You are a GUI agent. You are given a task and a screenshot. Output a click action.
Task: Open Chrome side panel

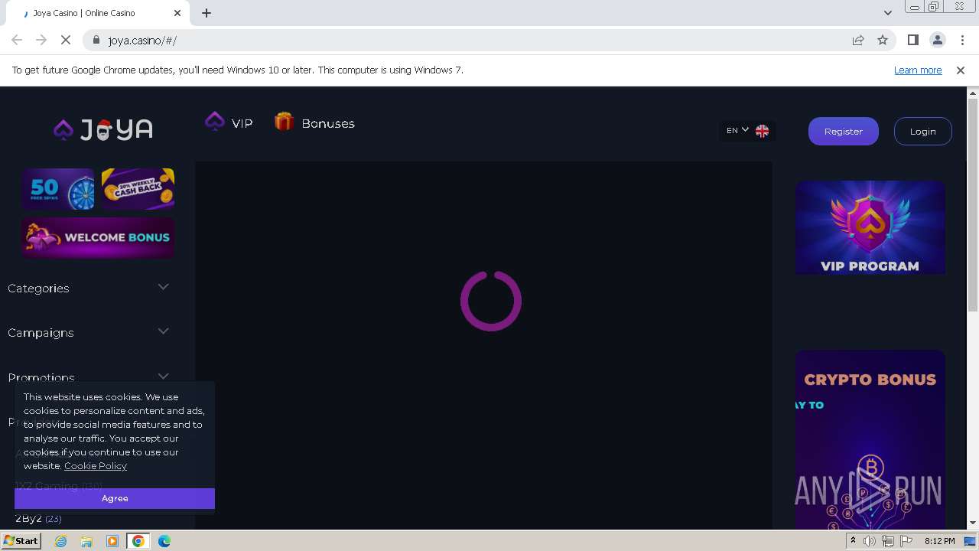point(912,40)
